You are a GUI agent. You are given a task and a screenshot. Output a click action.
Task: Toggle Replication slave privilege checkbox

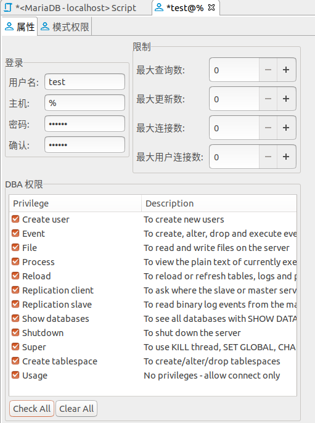pos(15,304)
